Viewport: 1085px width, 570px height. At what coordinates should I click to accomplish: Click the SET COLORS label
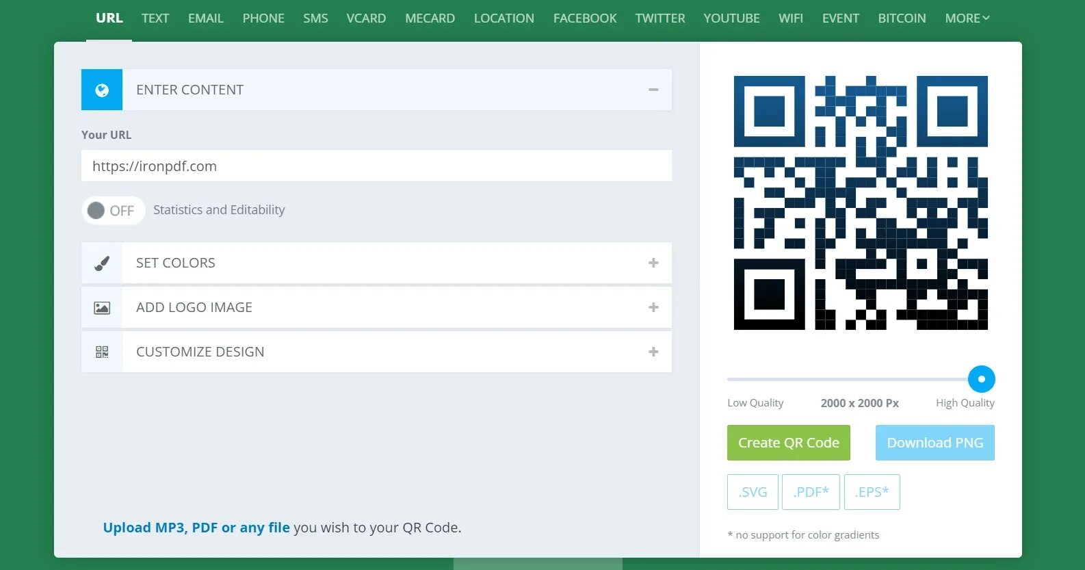175,263
